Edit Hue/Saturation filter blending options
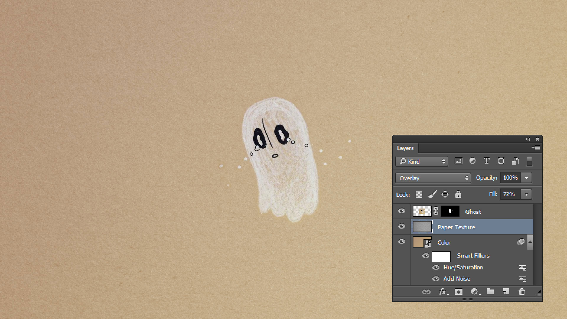Screen dimensions: 567x319 point(523,268)
